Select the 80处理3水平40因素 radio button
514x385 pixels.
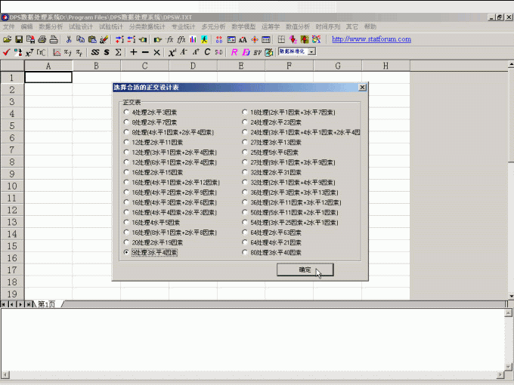pyautogui.click(x=245, y=253)
